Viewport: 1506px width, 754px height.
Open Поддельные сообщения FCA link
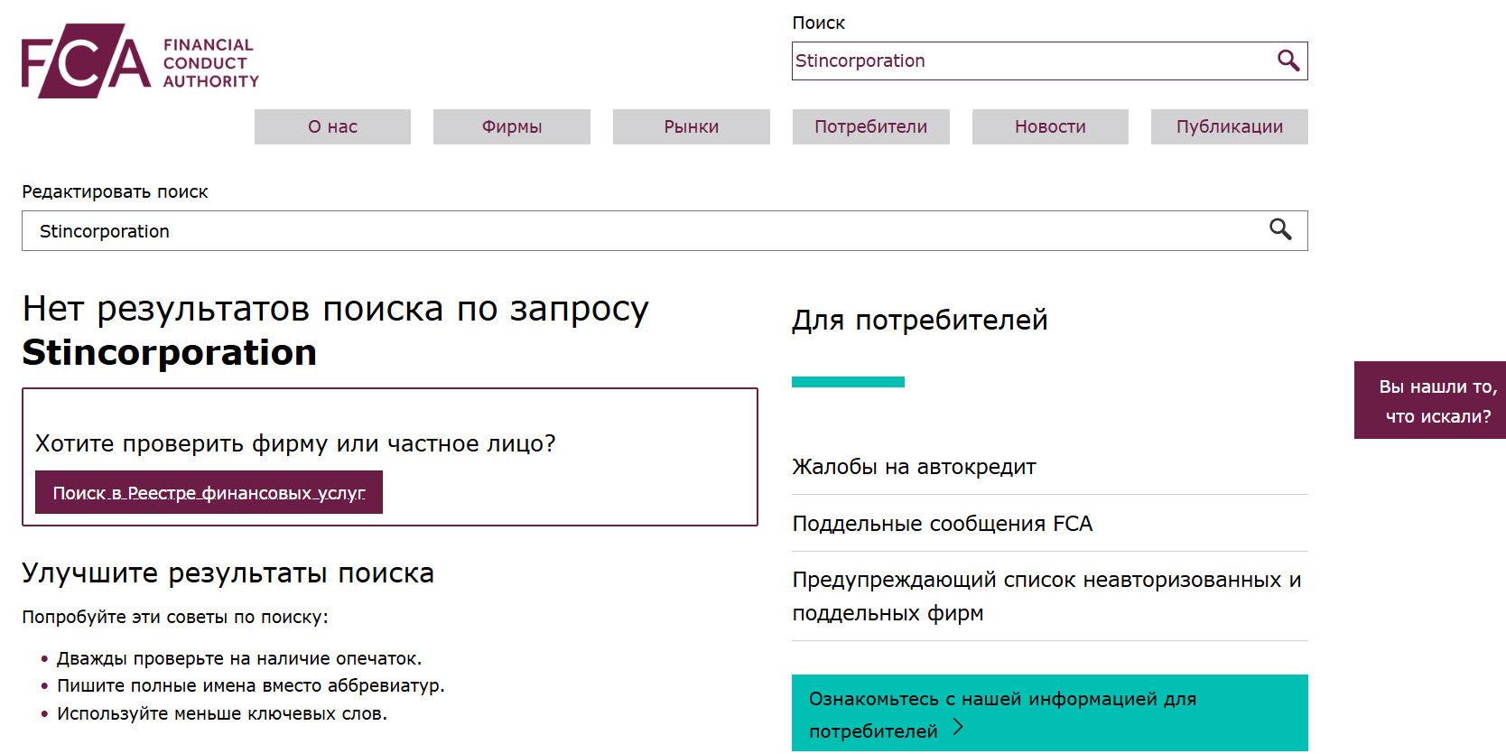click(943, 524)
